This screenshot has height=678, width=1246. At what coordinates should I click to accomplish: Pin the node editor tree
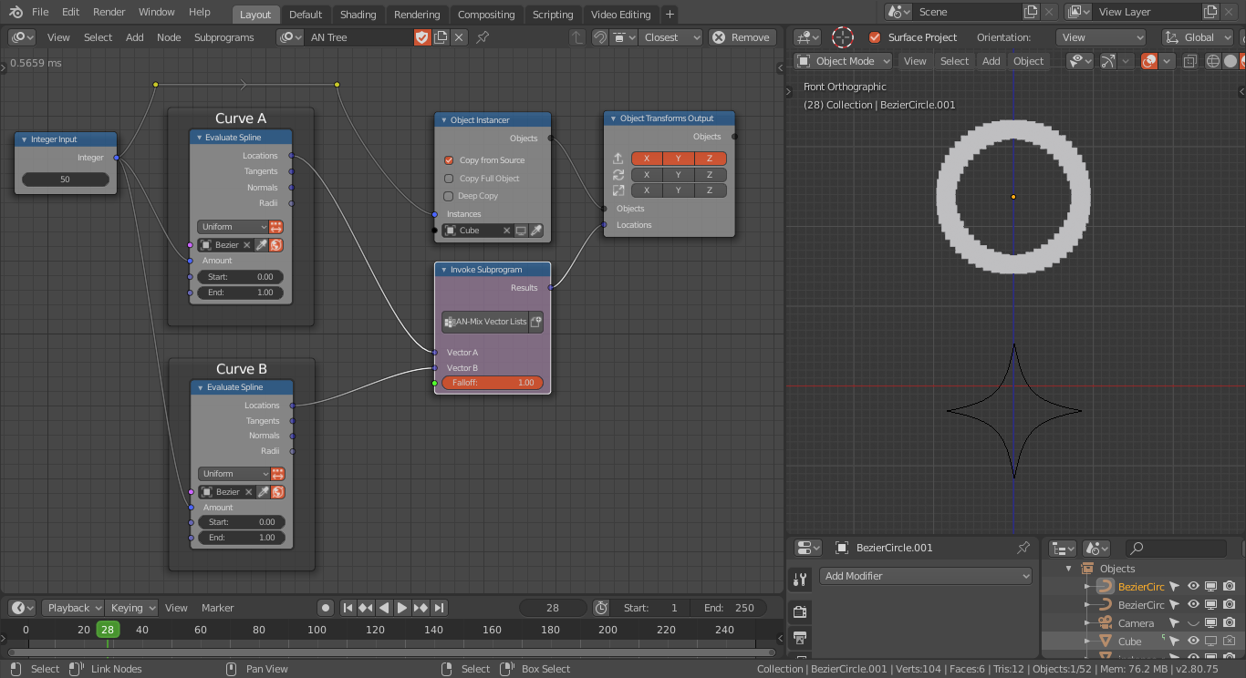(483, 37)
